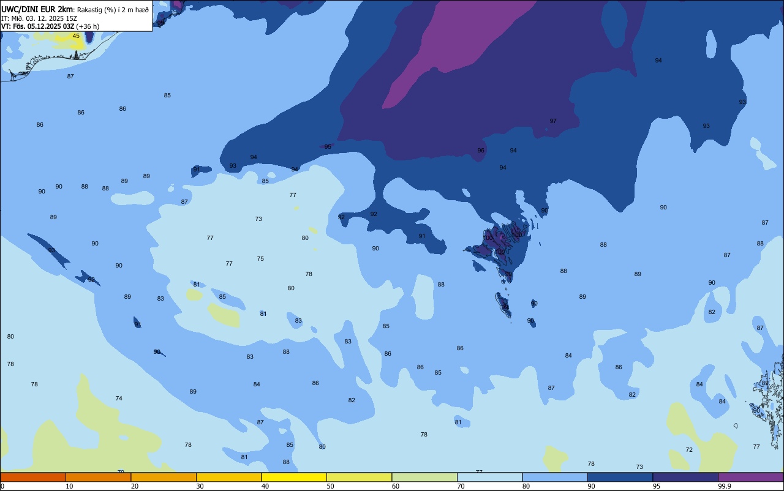Click the "Rakastig (%) í 2 m hæð" label

point(113,10)
